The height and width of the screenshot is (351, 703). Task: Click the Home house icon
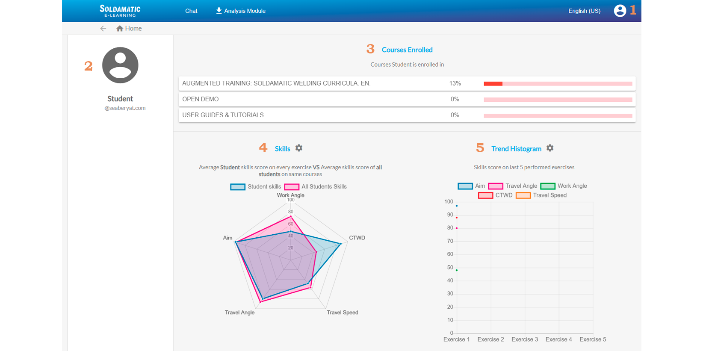pos(120,29)
